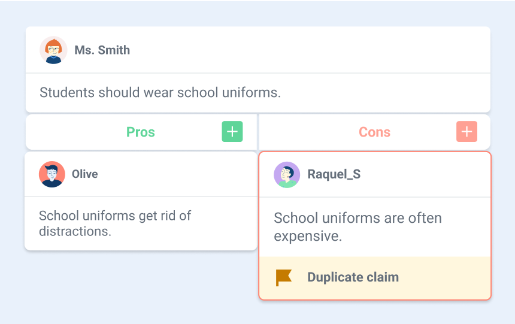This screenshot has height=324, width=515.
Task: Click Raquel_S's claim card header
Action: (x=375, y=174)
